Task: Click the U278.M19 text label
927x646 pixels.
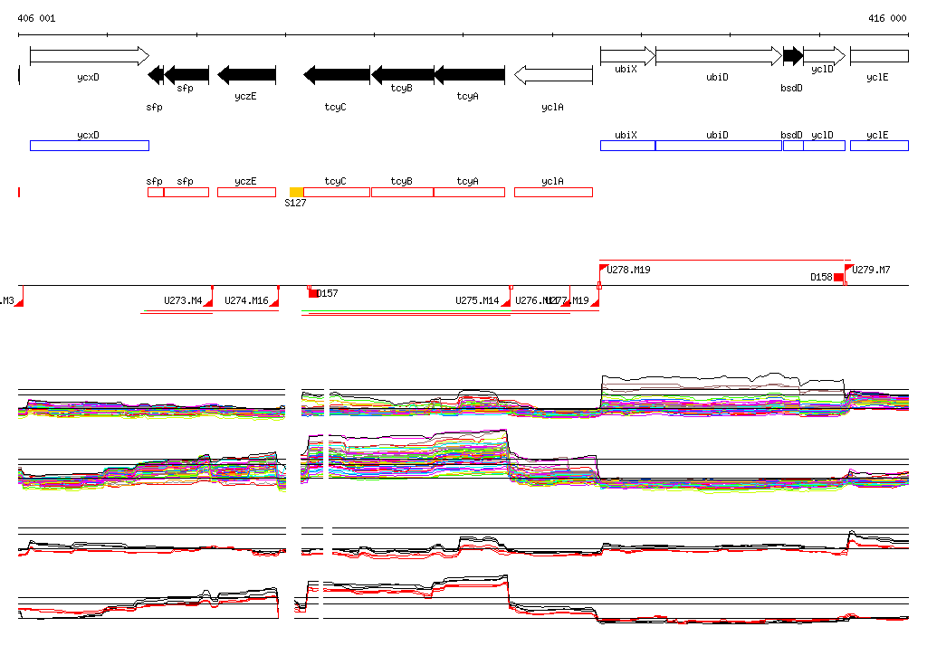Action: point(628,270)
